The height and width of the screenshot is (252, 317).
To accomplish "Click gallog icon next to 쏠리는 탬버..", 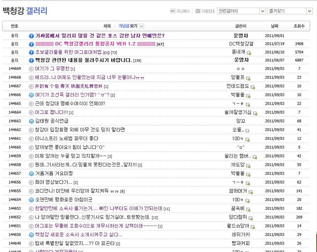I will (x=255, y=157).
